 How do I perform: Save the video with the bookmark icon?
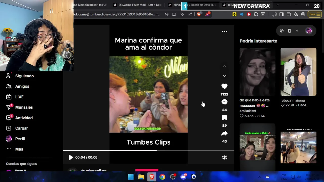tap(224, 118)
